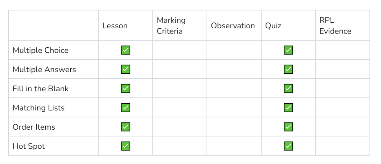381x164 pixels.
Task: Select the Observation column header
Action: (233, 26)
